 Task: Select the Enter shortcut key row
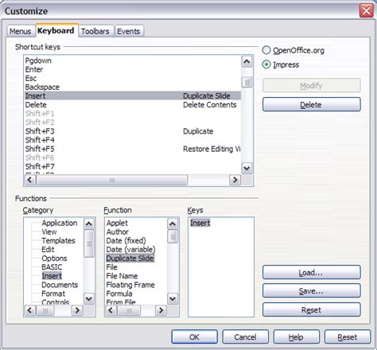point(133,69)
